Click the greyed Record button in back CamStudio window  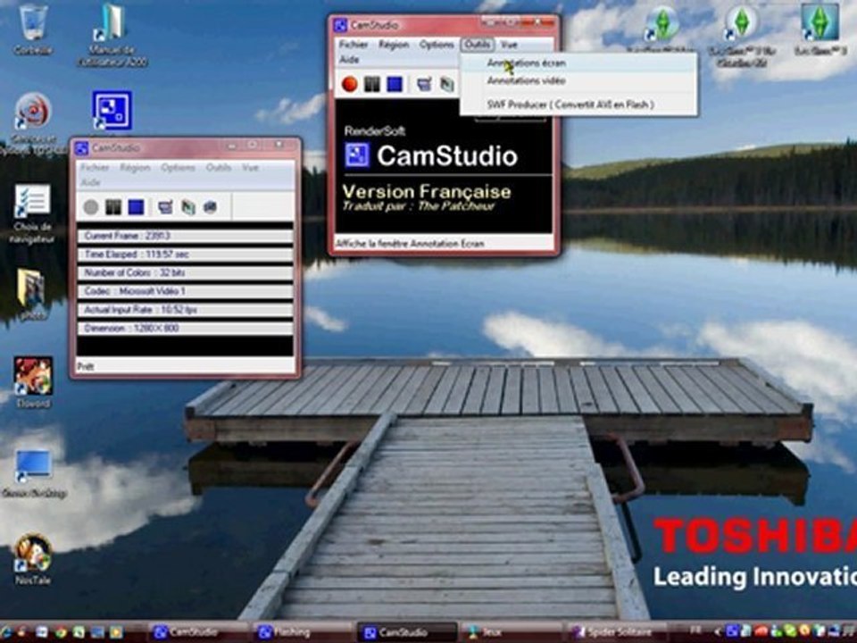[91, 206]
